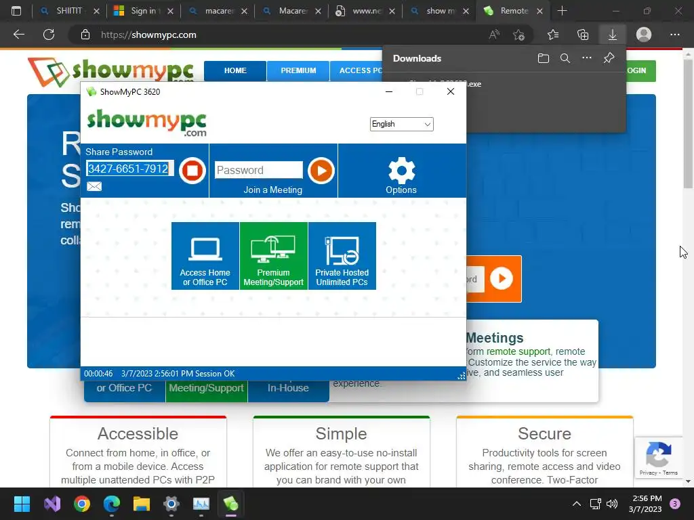Click the remote support link on website

tap(518, 351)
